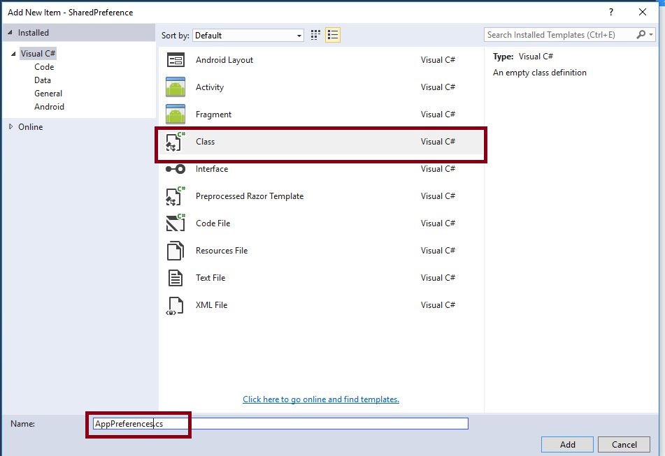Image resolution: width=665 pixels, height=456 pixels.
Task: Switch to medium icons list view
Action: tap(333, 35)
